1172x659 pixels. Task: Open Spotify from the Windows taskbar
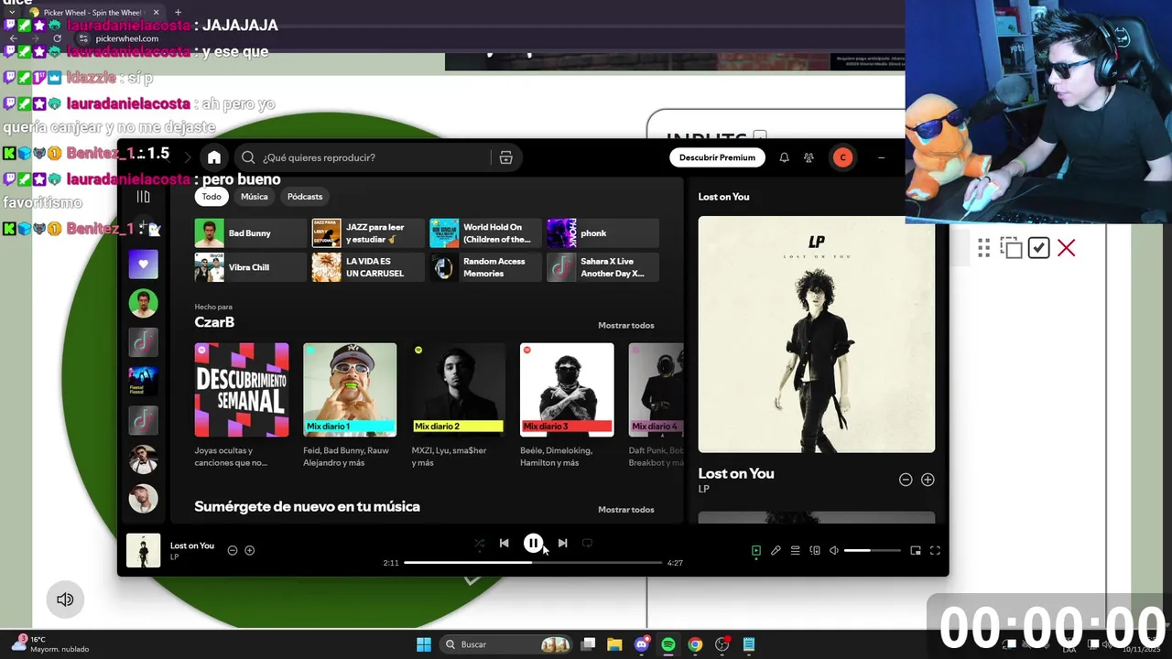[668, 644]
